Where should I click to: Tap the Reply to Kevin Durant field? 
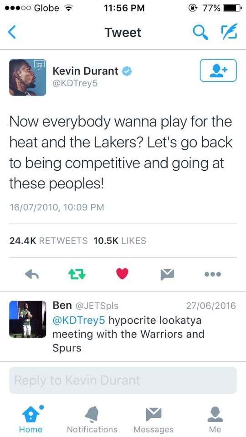click(123, 380)
